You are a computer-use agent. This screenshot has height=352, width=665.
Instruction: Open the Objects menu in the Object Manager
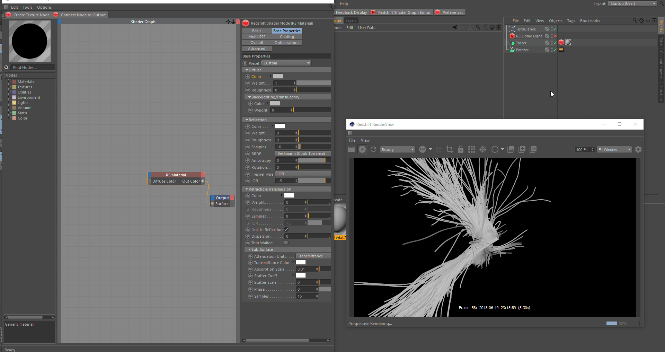pos(556,21)
